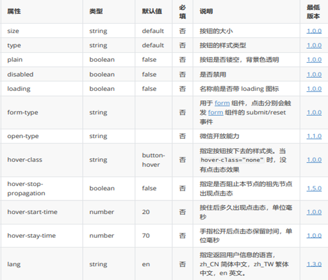Select the 最低版本 column header

pos(313,12)
